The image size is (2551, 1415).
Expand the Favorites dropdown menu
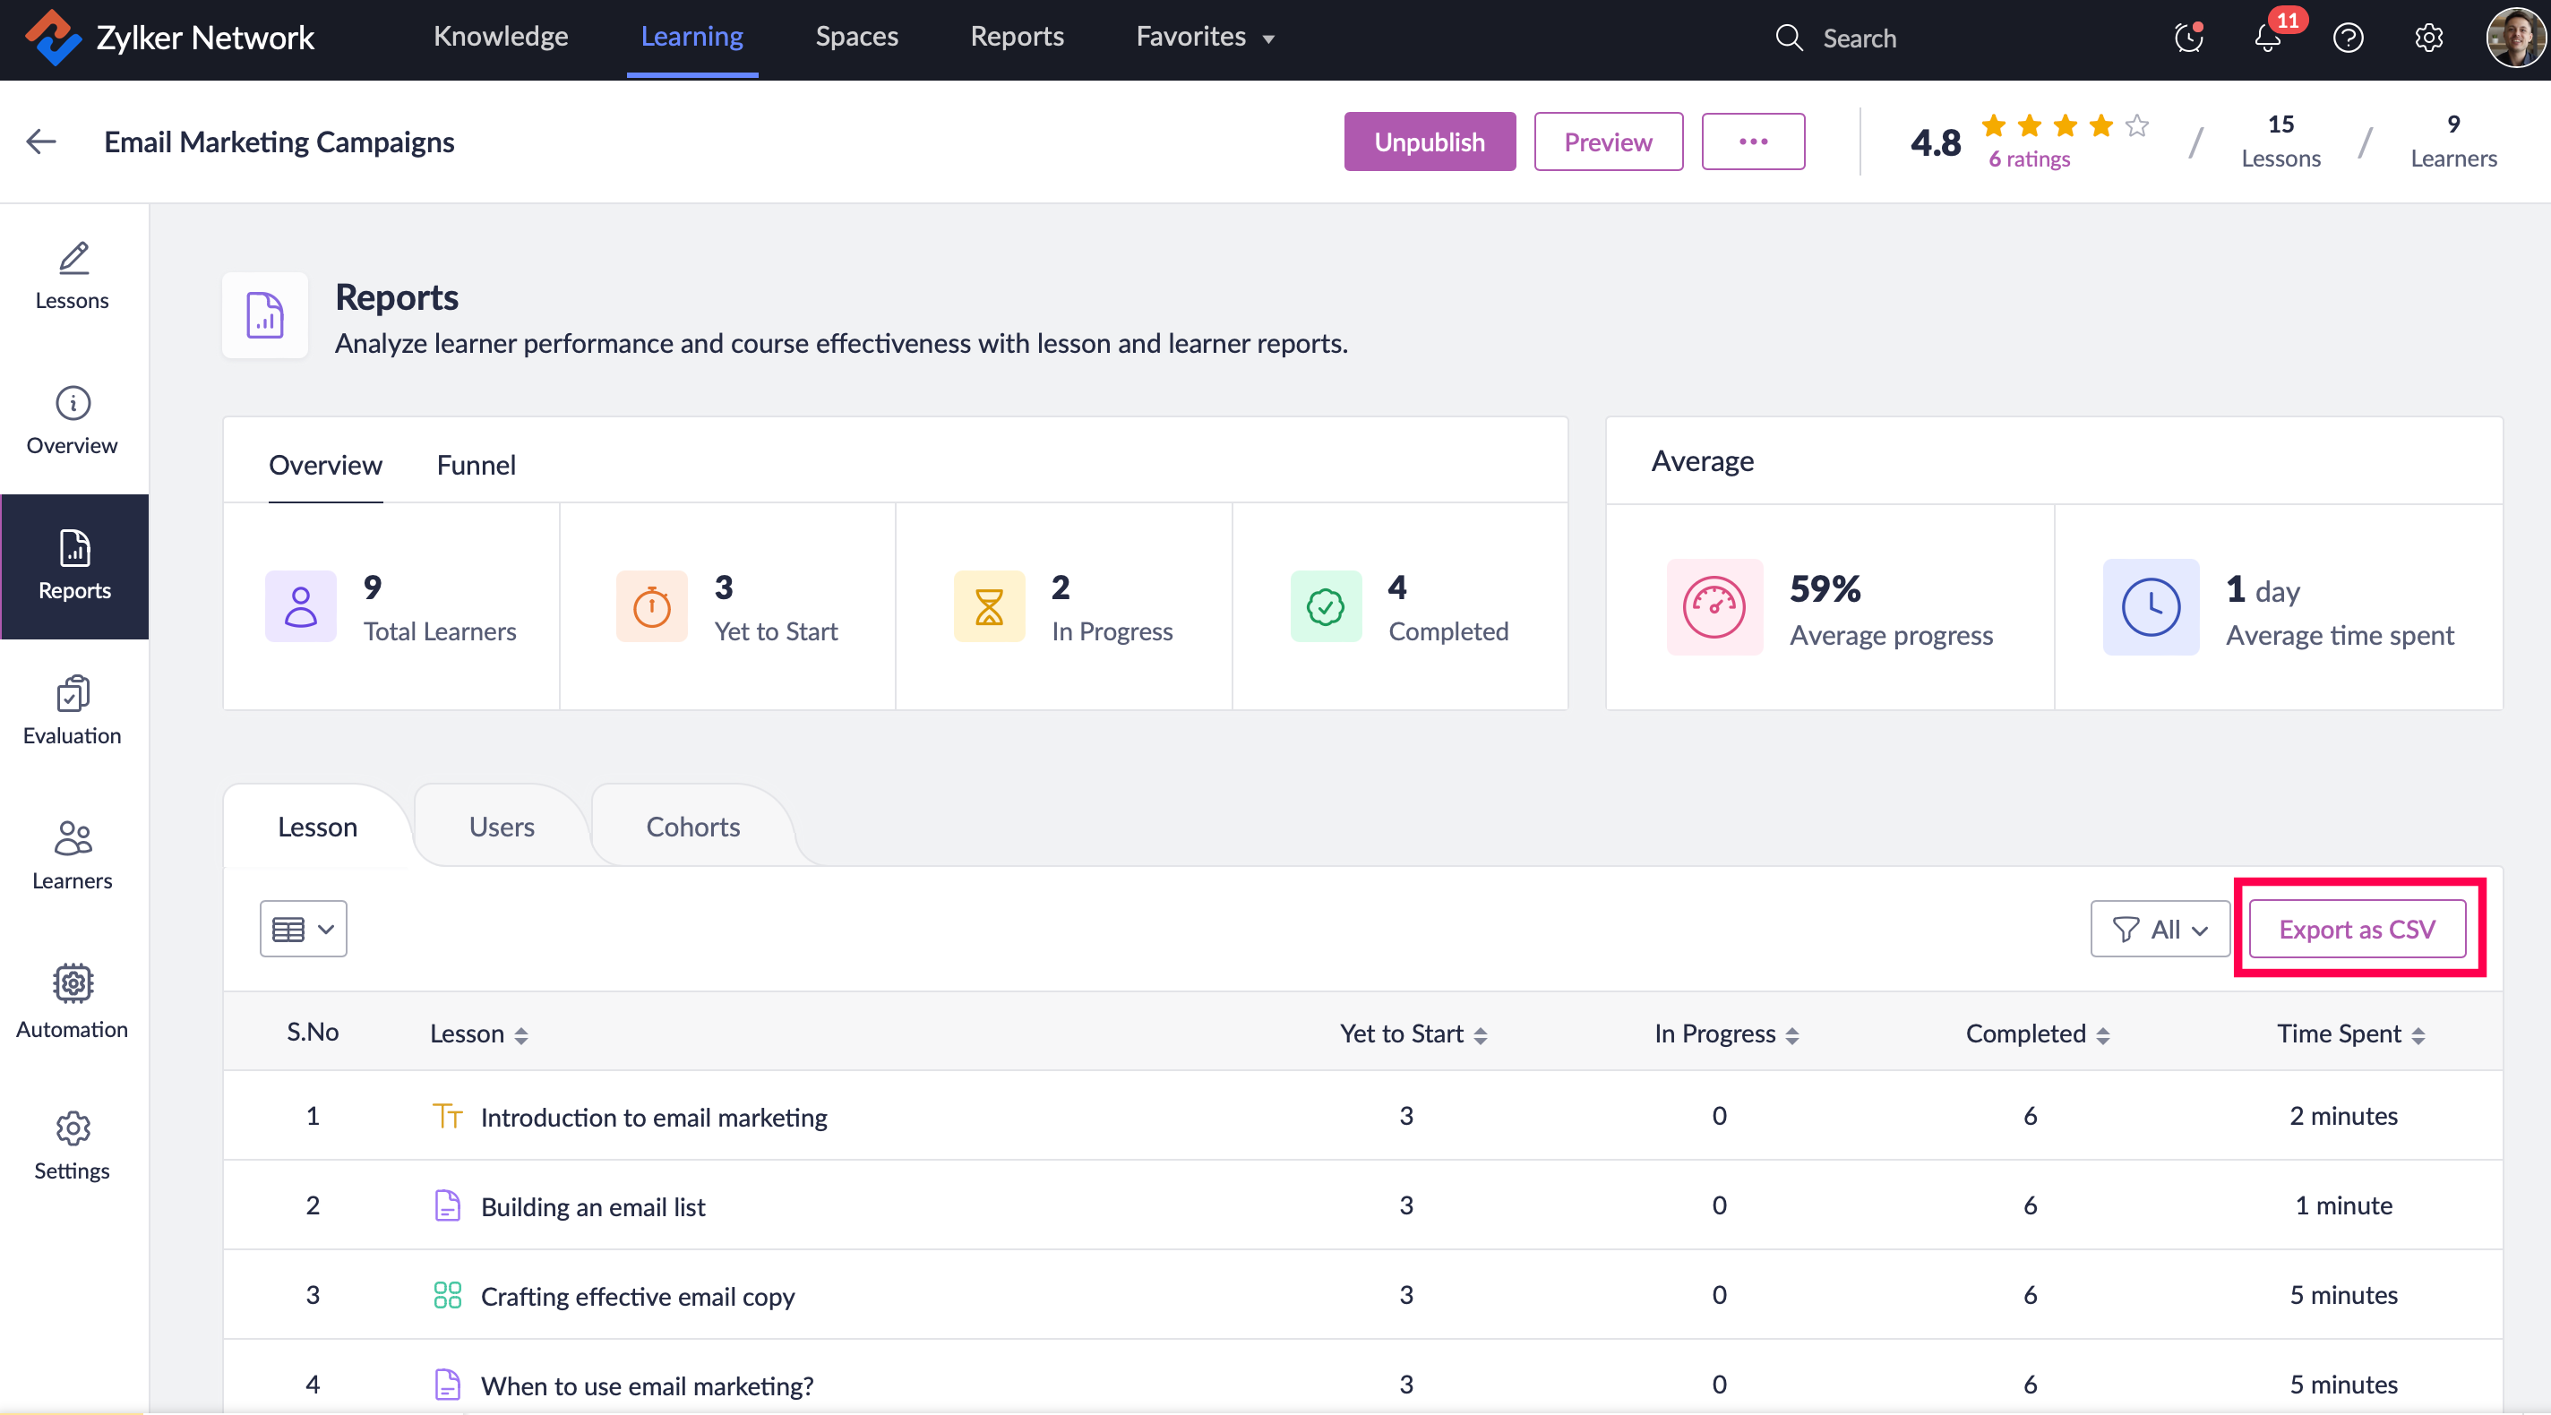[x=1204, y=37]
